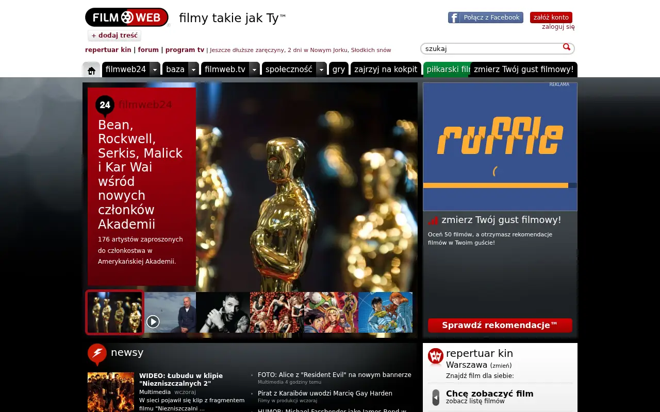Open the Bean, Rockwell, Serkis headline
Image resolution: width=660 pixels, height=412 pixels.
(140, 175)
